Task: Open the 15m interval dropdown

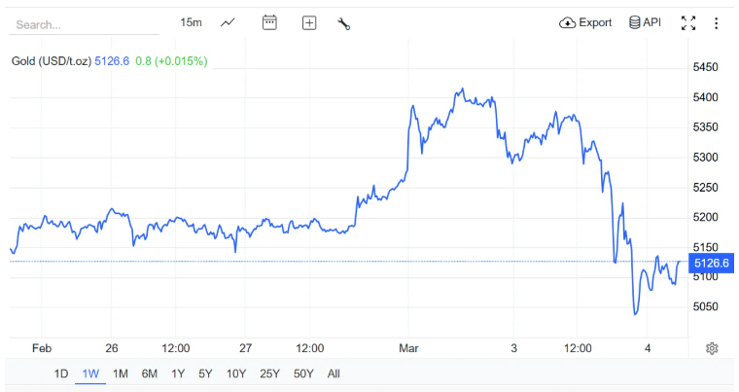Action: [x=191, y=22]
